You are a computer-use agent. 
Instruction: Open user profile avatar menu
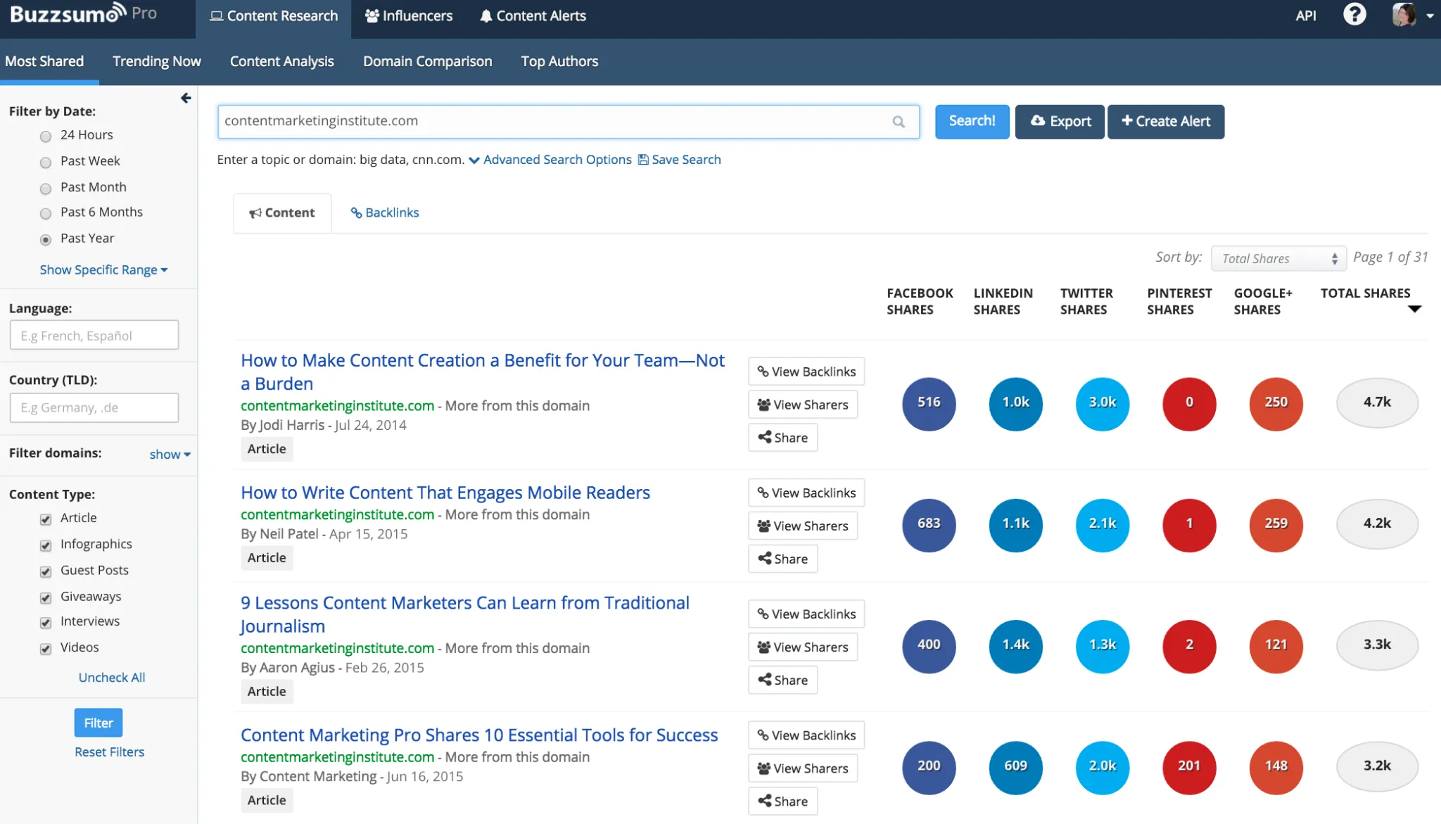click(x=1411, y=15)
